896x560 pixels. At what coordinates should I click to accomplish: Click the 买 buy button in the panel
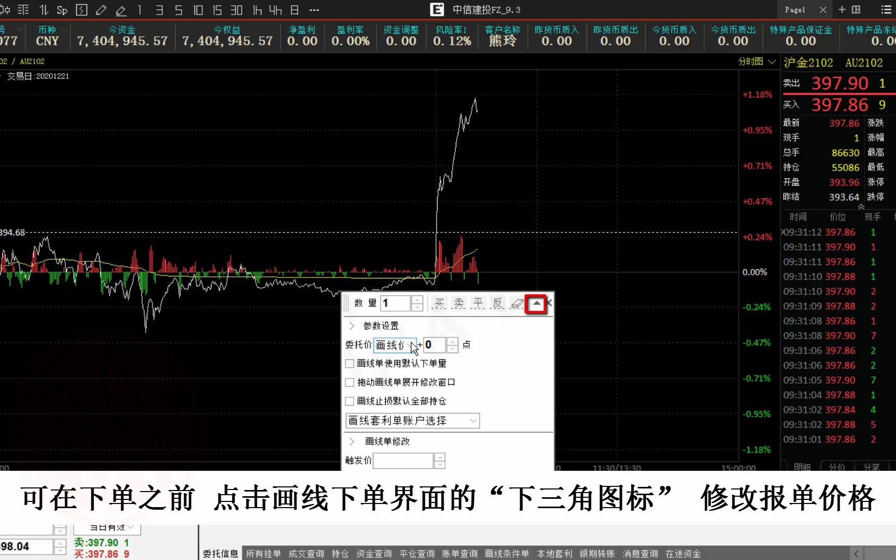pos(439,303)
